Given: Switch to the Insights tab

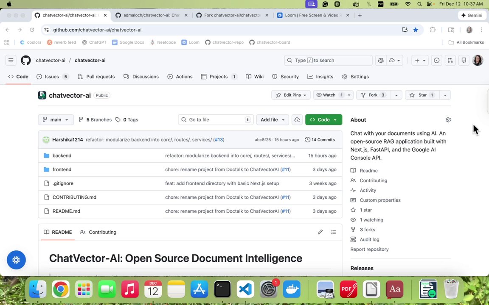Looking at the screenshot, I should tap(320, 77).
